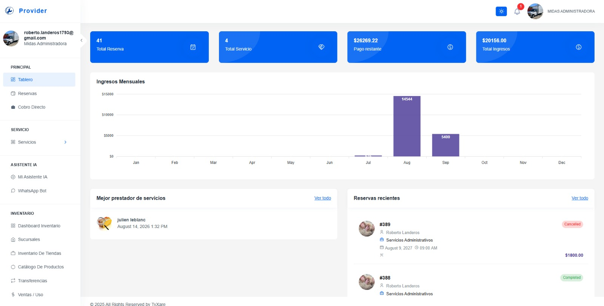
Task: Open Mi Asistente IA
Action: click(39, 177)
